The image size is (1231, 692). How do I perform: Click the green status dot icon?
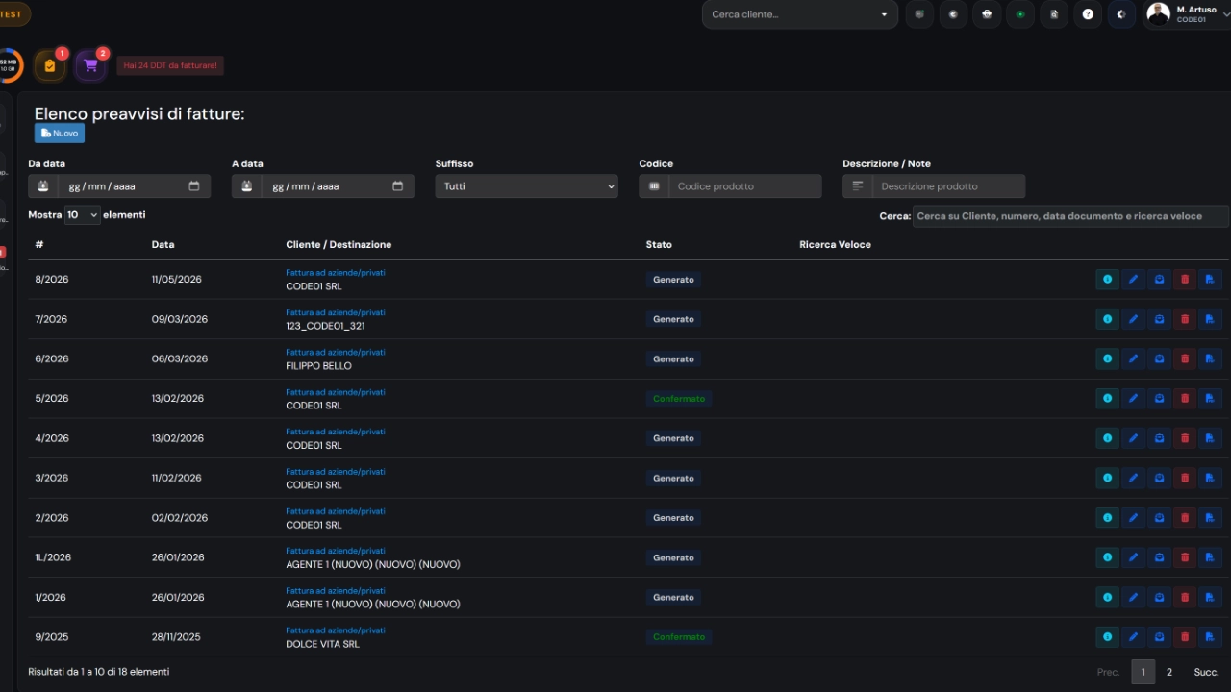pos(1020,14)
